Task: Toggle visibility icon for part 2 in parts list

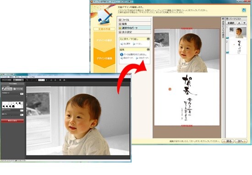Action: point(227,53)
